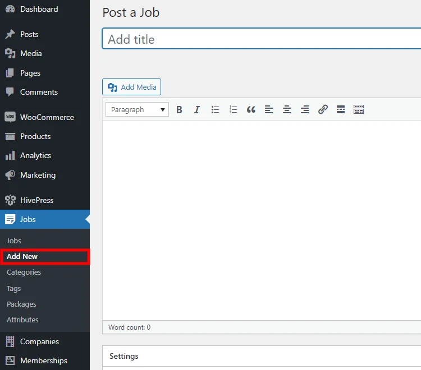Insert Read More tag
Viewport: 421px width, 370px height.
point(341,109)
